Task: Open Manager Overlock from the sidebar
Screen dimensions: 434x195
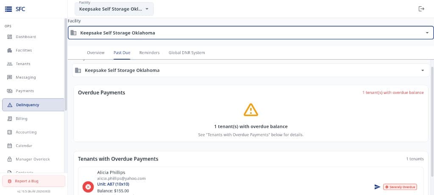Action: [33, 159]
